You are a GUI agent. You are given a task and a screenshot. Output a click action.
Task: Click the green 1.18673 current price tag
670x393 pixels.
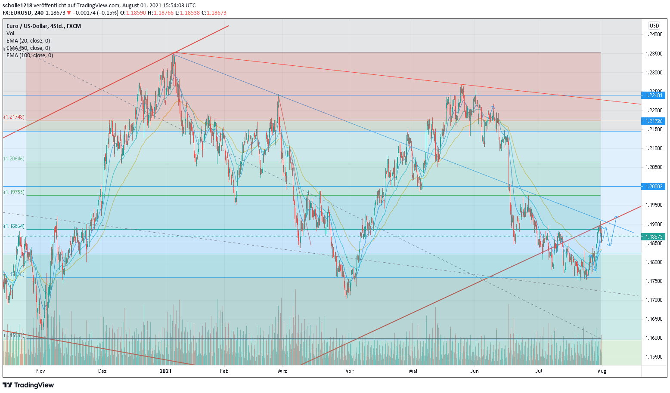click(x=654, y=236)
